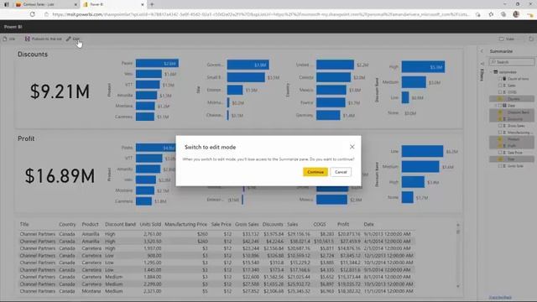Confirm switching to edit mode with Continue
This screenshot has height=302, width=537.
(315, 172)
